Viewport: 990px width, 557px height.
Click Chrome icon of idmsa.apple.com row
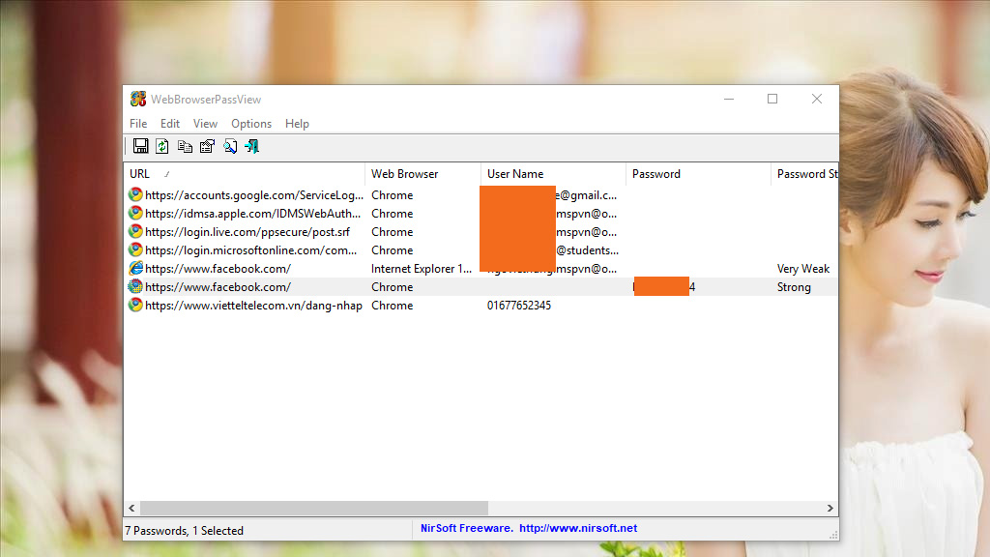pyautogui.click(x=135, y=213)
